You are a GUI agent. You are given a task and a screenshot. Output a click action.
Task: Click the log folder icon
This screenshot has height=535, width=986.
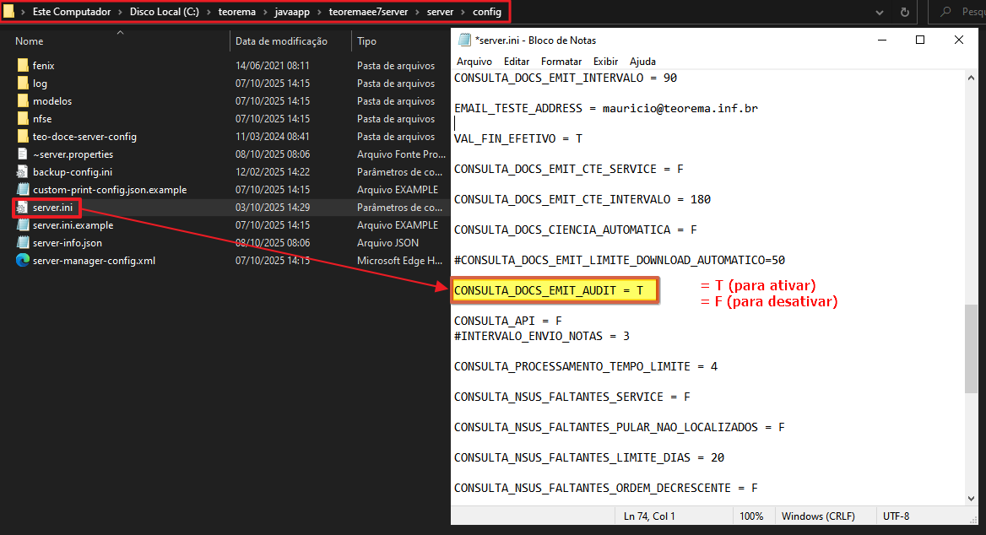[x=23, y=83]
